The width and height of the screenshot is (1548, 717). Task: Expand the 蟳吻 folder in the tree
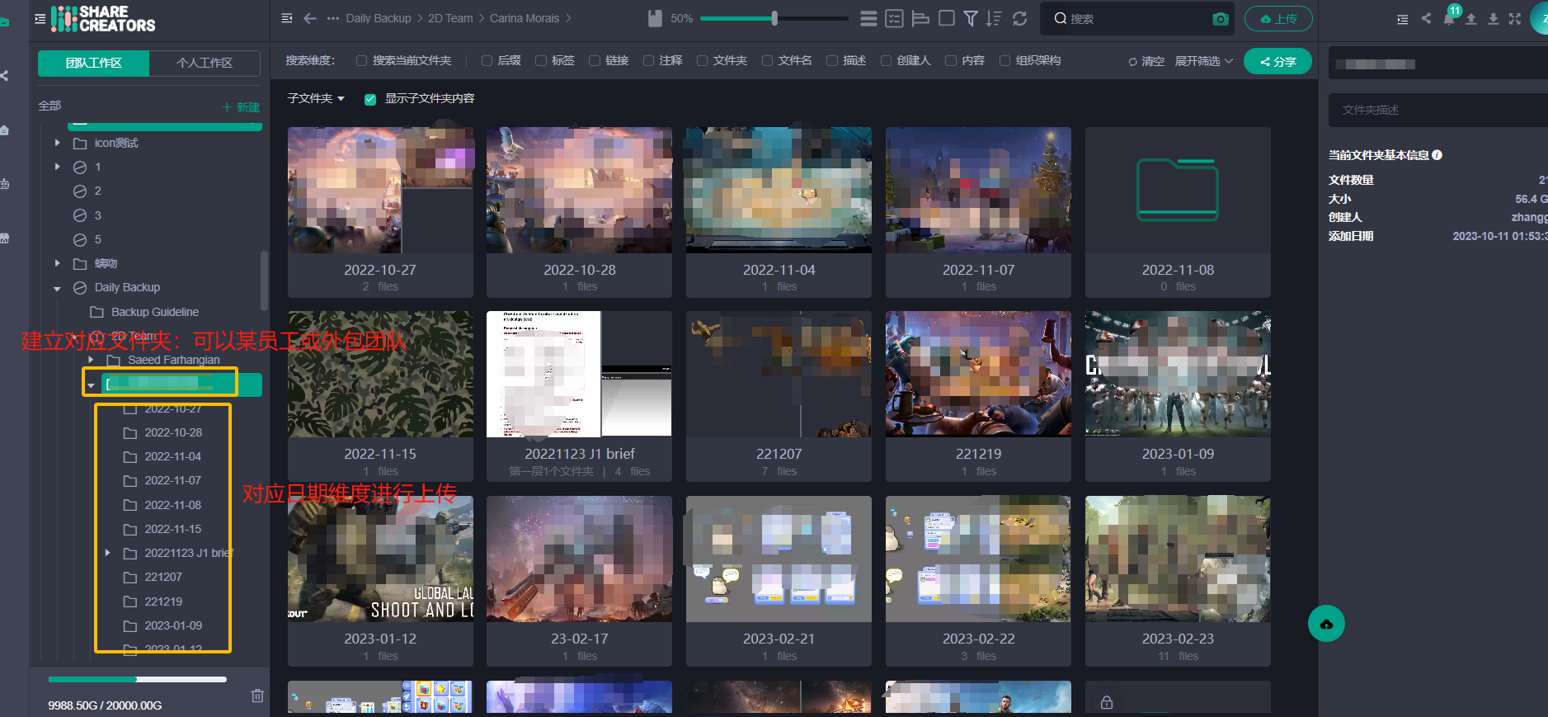coord(57,263)
